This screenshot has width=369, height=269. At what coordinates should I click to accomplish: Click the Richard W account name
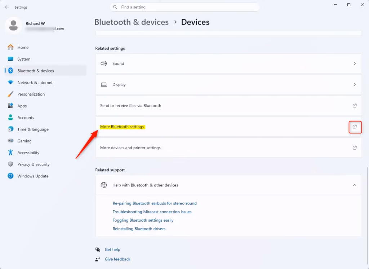click(35, 23)
